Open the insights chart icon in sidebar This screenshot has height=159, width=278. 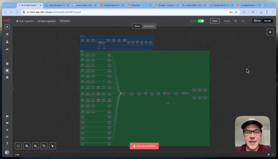point(7,137)
